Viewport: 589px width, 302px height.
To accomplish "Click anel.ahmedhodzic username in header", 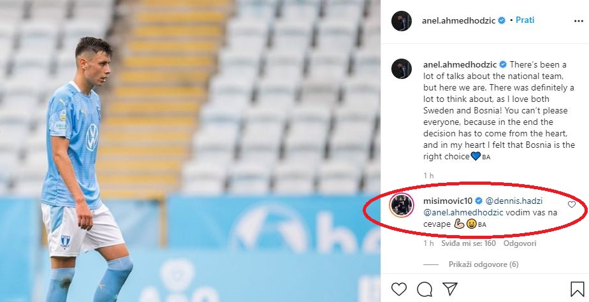I will pos(459,20).
